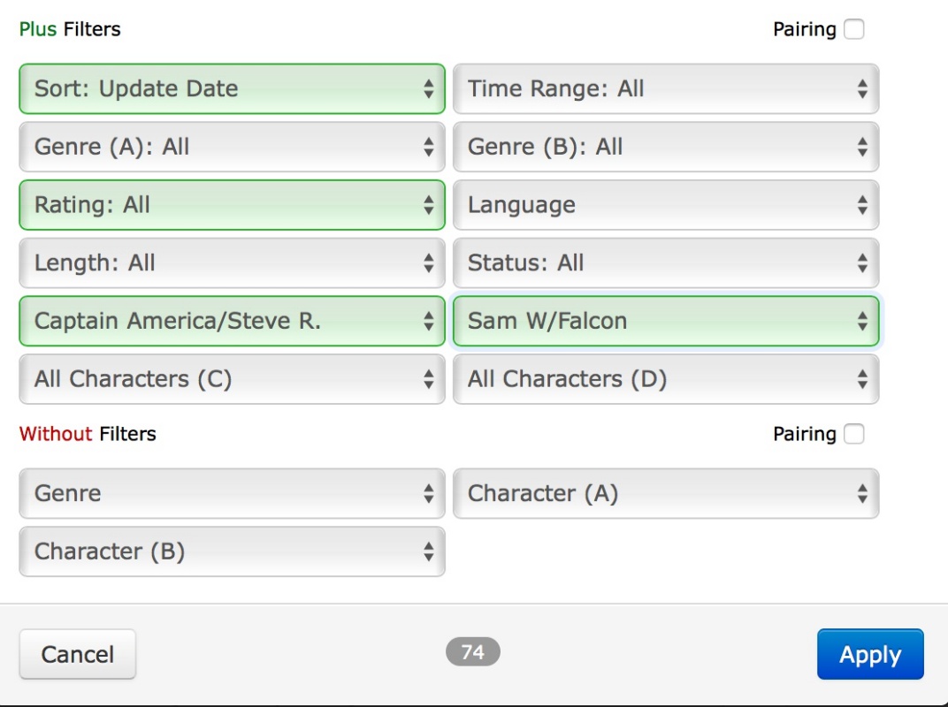Open the Status: All dropdown
The height and width of the screenshot is (707, 948).
click(x=665, y=262)
